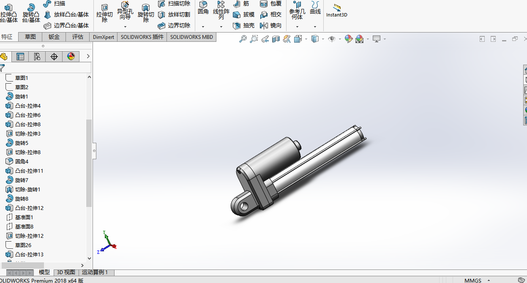Click the Previous View icon
The height and width of the screenshot is (283, 527).
point(265,39)
